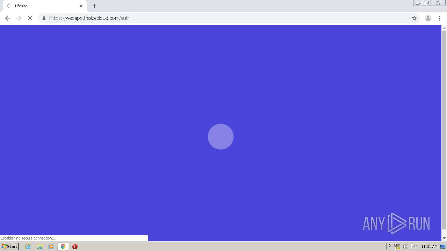Show hidden tray icons arrow
The width and height of the screenshot is (447, 251).
(x=389, y=246)
